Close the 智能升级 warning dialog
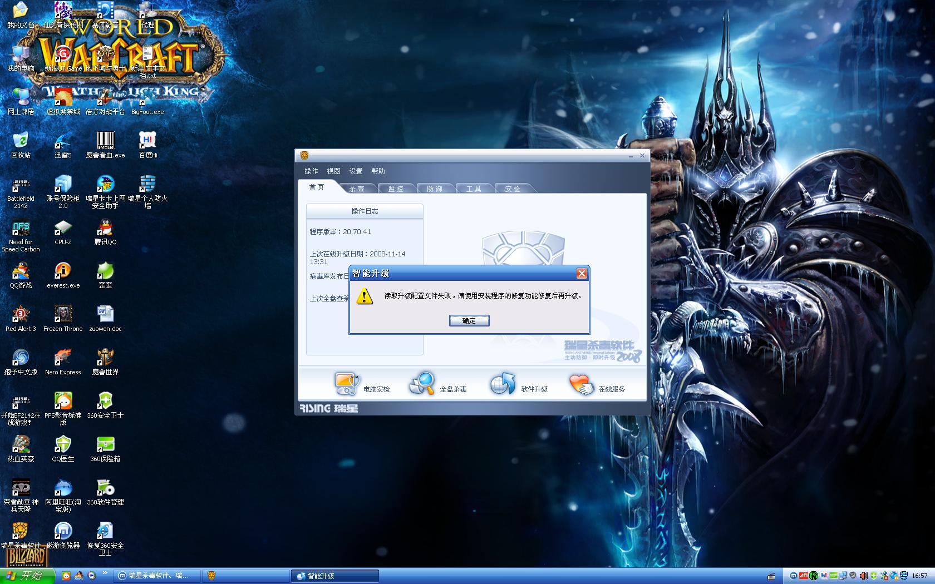The height and width of the screenshot is (584, 935). coord(582,273)
